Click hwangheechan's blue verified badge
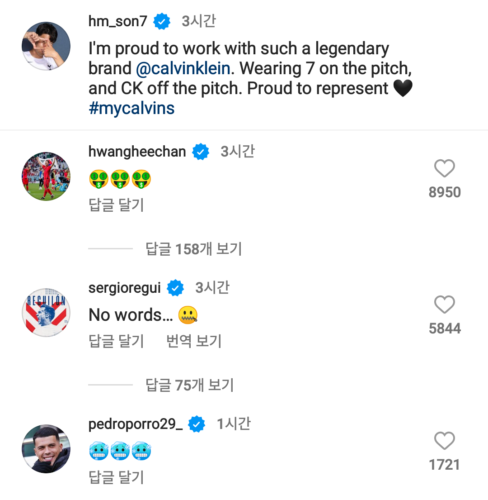The height and width of the screenshot is (500, 488). pos(201,152)
